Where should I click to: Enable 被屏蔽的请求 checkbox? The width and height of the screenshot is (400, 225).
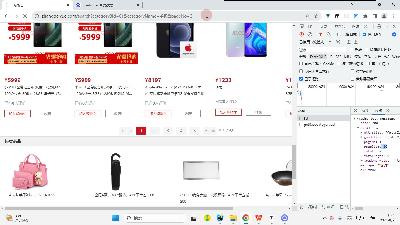click(339, 64)
